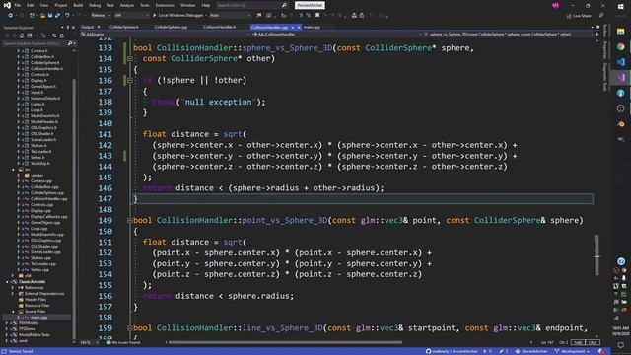The height and width of the screenshot is (355, 631).
Task: Start debugging with the green play icon
Action: point(154,16)
